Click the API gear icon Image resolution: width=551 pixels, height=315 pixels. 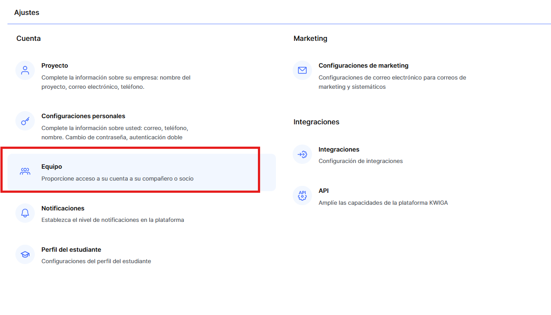302,196
